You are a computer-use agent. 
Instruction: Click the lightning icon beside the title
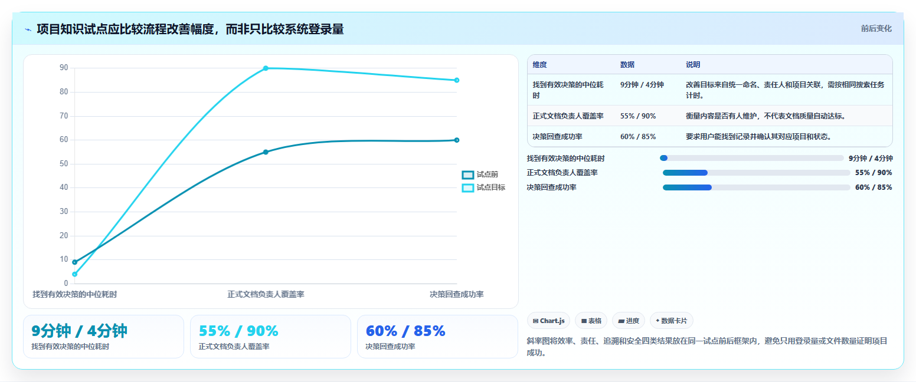[x=28, y=29]
